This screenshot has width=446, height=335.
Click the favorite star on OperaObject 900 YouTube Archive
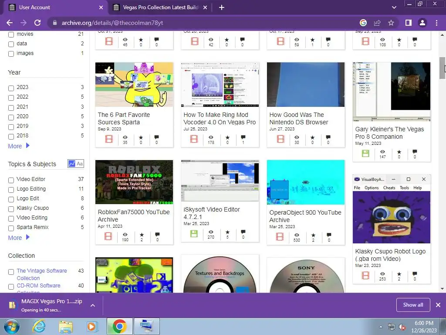[x=313, y=235]
